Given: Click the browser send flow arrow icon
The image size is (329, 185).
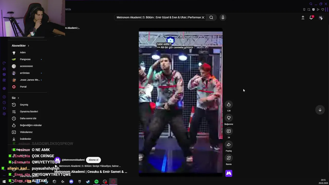Looking at the screenshot, I should click(x=318, y=10).
